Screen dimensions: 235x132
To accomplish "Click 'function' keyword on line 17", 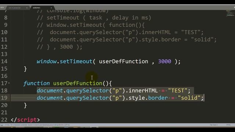I will tap(37, 83).
